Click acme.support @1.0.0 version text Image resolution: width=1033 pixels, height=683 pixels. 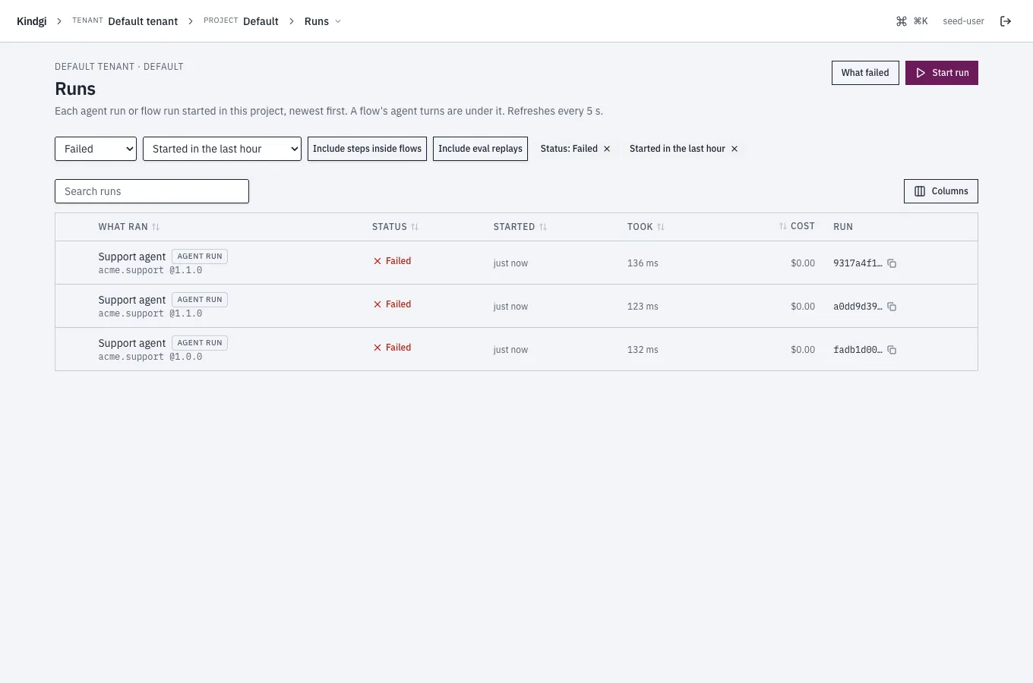point(150,357)
